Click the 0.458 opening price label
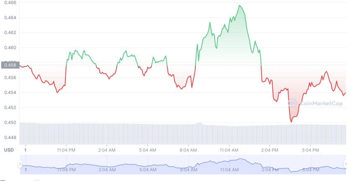Viewport: 356px width, 181px height. point(10,65)
